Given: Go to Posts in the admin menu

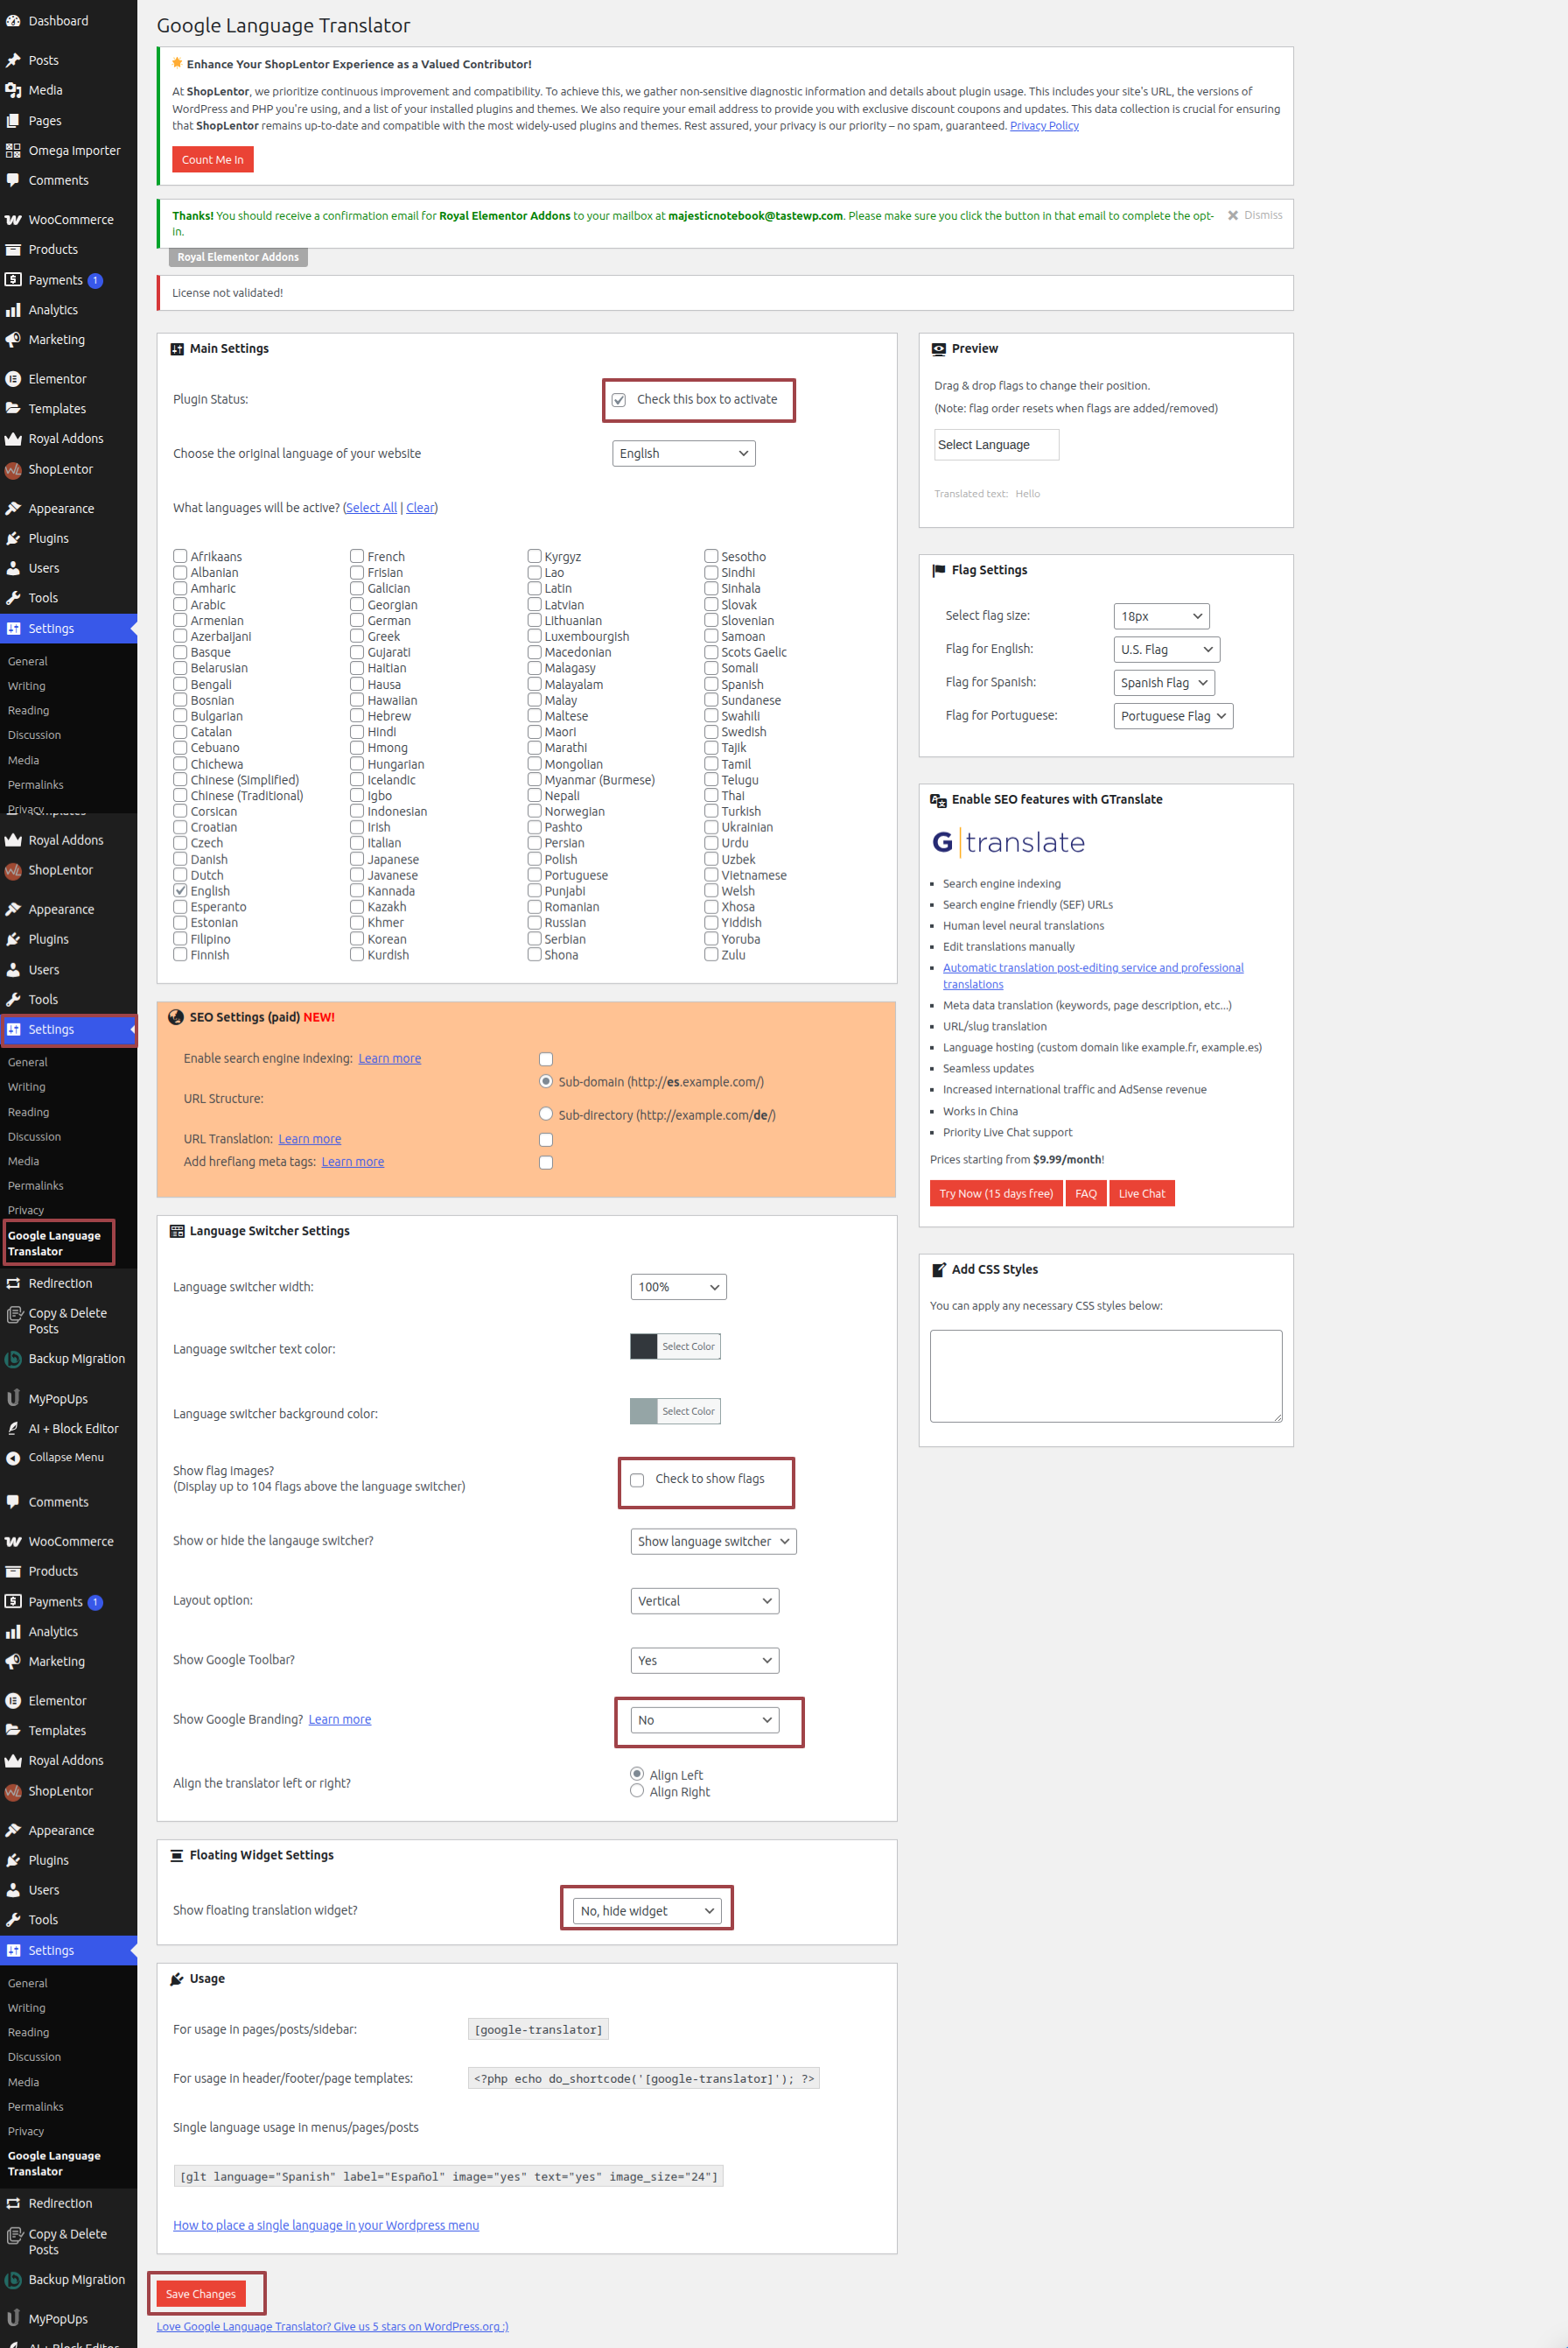Looking at the screenshot, I should coord(43,60).
